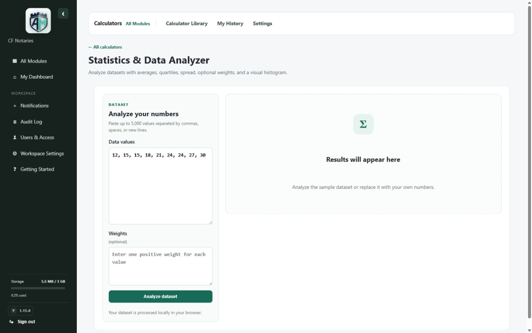Click the '(optional)' hint under Weights
The width and height of the screenshot is (532, 333).
118,242
